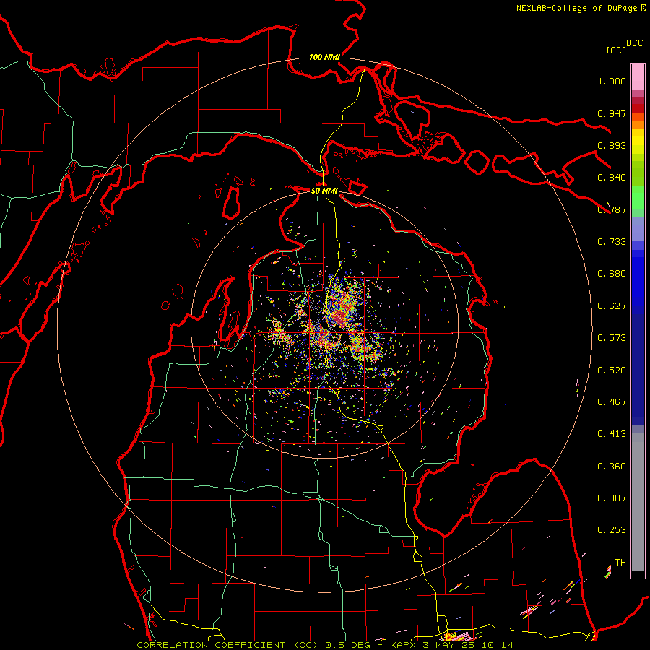The height and width of the screenshot is (650, 650).
Task: Click the 0.360 scale value
Action: pos(612,467)
